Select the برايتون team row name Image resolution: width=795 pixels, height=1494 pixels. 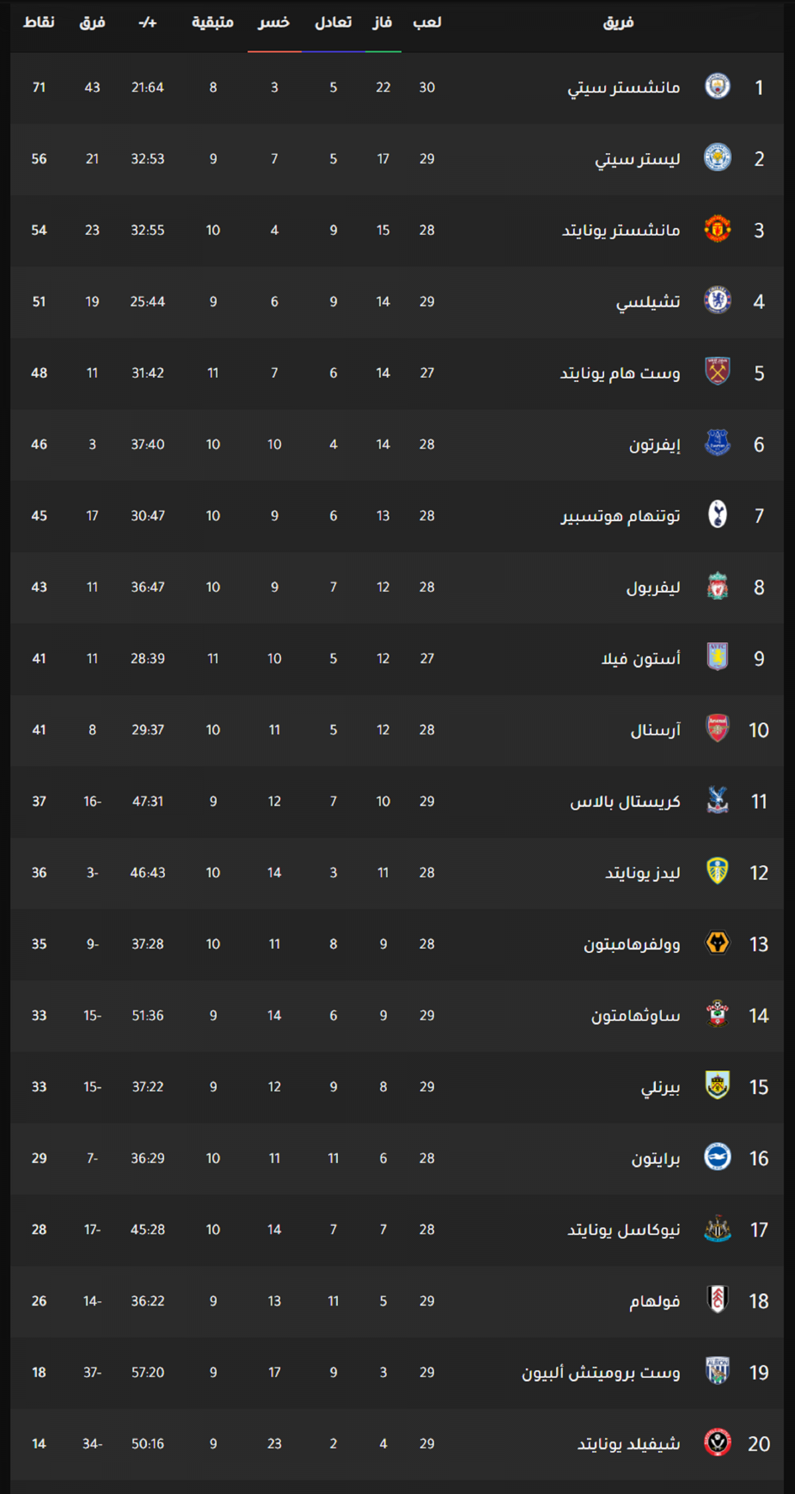pos(656,1158)
